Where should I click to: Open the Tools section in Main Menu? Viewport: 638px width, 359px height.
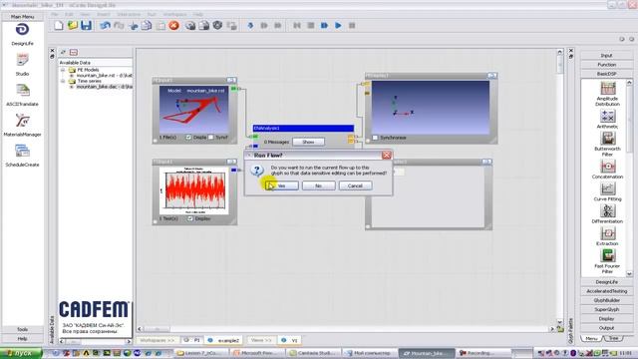click(x=22, y=329)
